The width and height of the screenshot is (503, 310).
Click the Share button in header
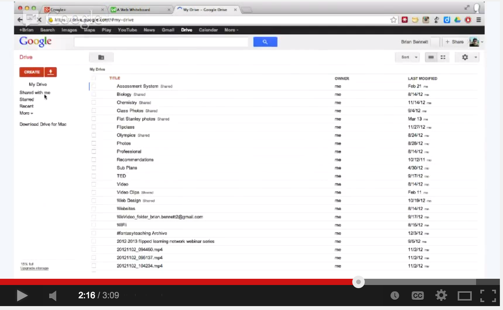click(455, 42)
